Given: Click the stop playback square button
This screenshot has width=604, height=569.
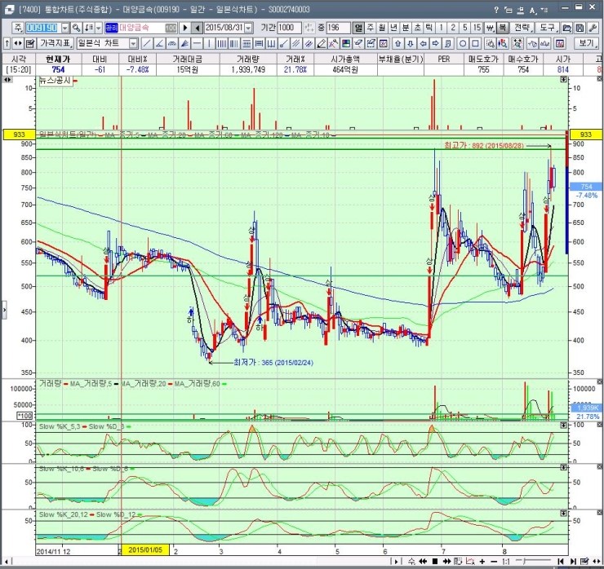Looking at the screenshot, I should click(x=435, y=562).
